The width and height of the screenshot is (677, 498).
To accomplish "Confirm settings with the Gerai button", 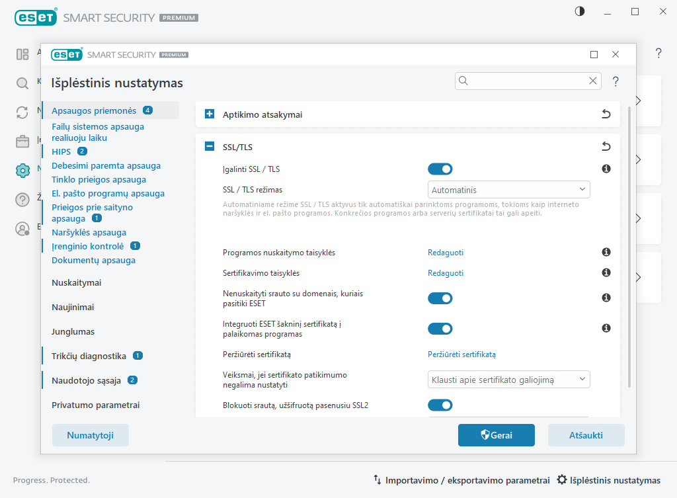I will pos(496,435).
